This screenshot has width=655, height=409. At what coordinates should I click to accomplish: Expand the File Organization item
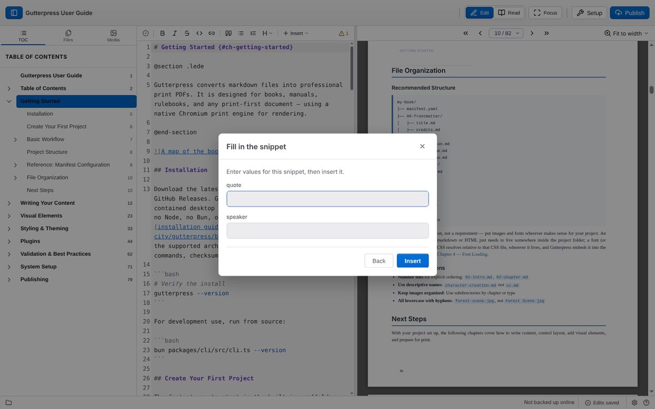[15, 177]
